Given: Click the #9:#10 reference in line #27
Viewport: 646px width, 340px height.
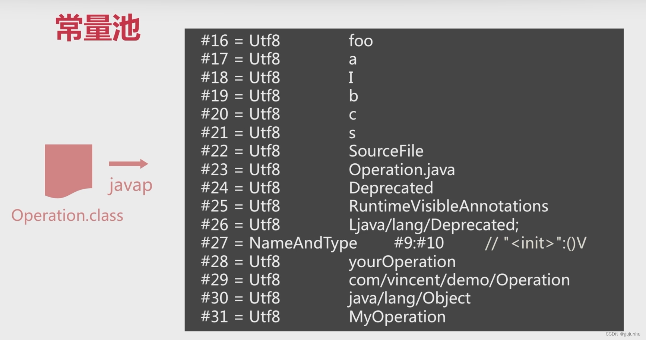Looking at the screenshot, I should [419, 243].
